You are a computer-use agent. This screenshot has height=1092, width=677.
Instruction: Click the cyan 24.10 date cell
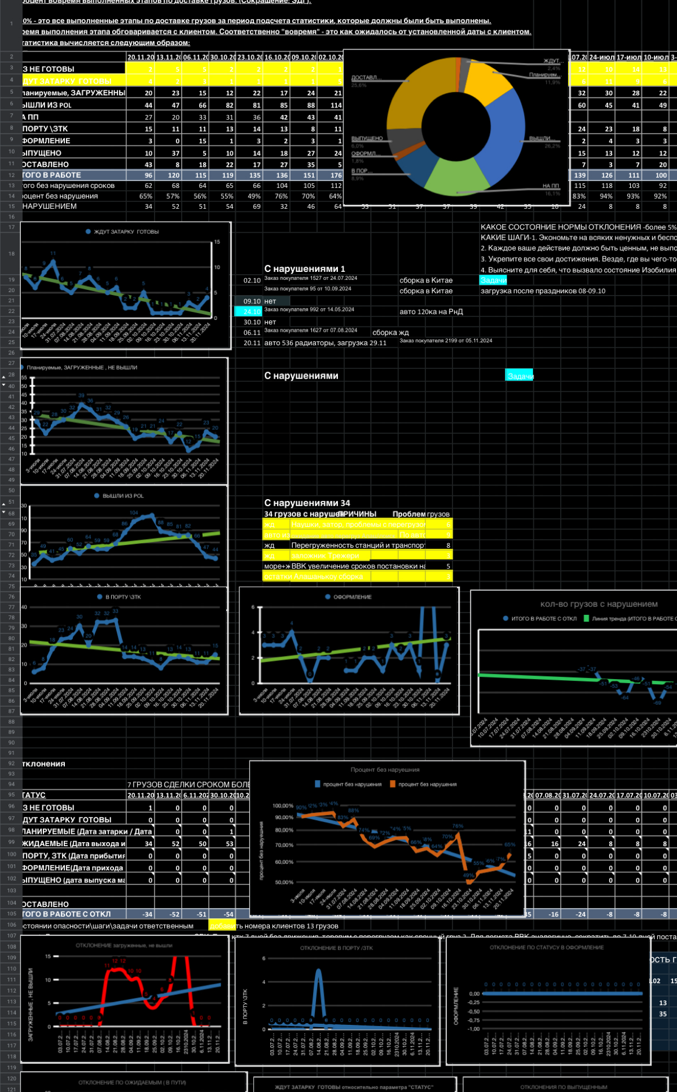[x=248, y=311]
